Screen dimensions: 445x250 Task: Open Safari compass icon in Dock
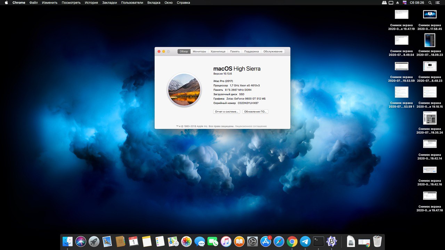coord(279,241)
